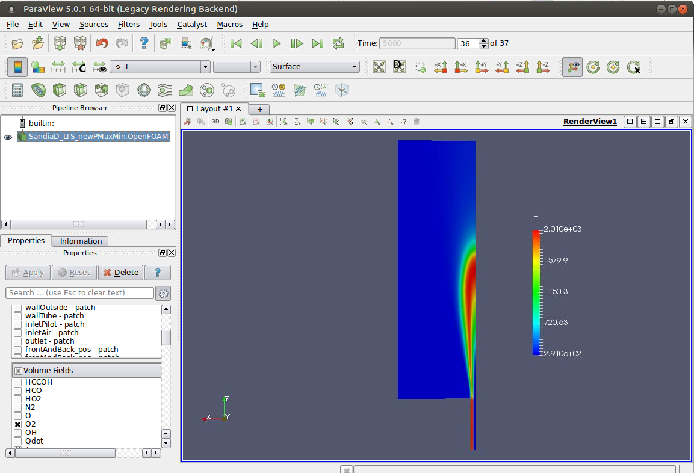Toggle advanced properties gear button

[163, 293]
